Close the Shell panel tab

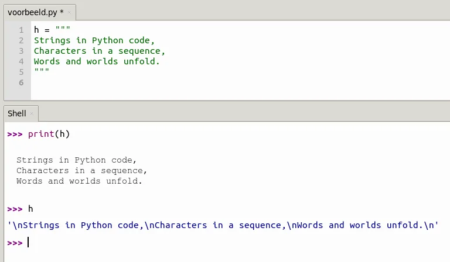(32, 113)
